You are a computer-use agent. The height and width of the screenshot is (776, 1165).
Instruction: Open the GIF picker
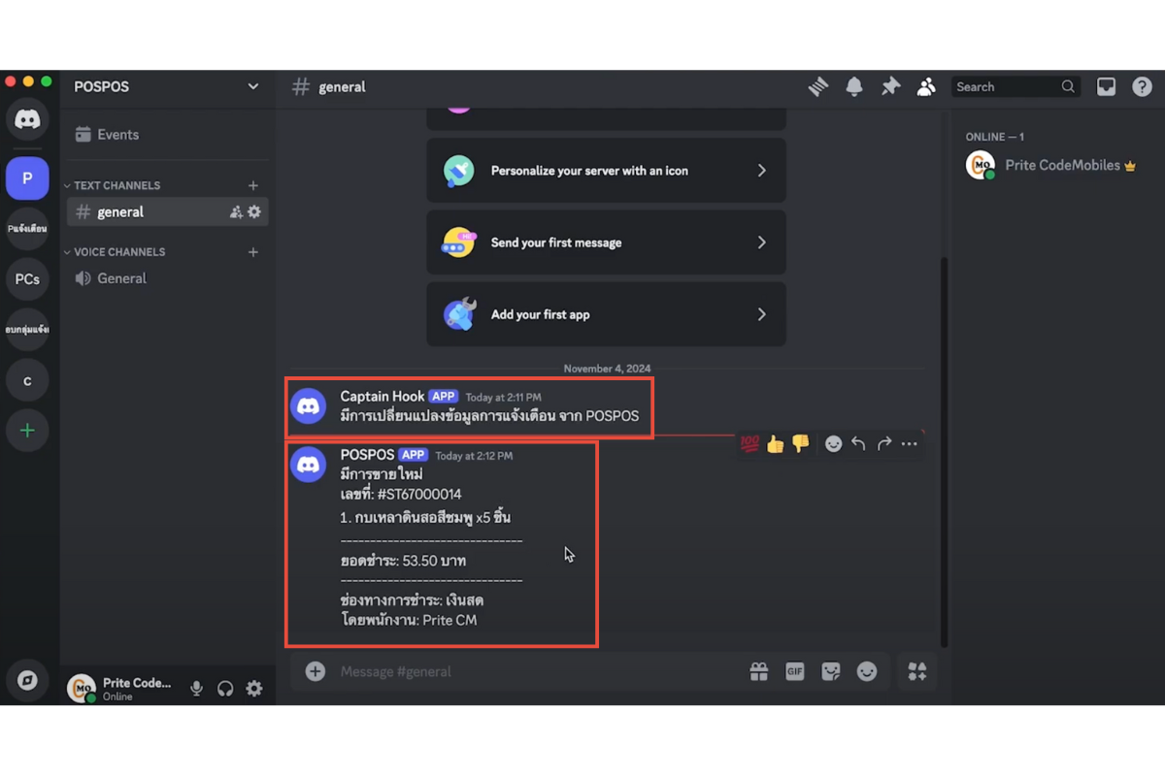[x=795, y=671]
